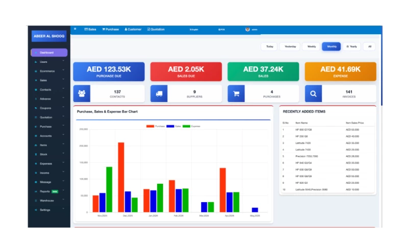
Task: Select the Weekly filter
Action: click(312, 46)
